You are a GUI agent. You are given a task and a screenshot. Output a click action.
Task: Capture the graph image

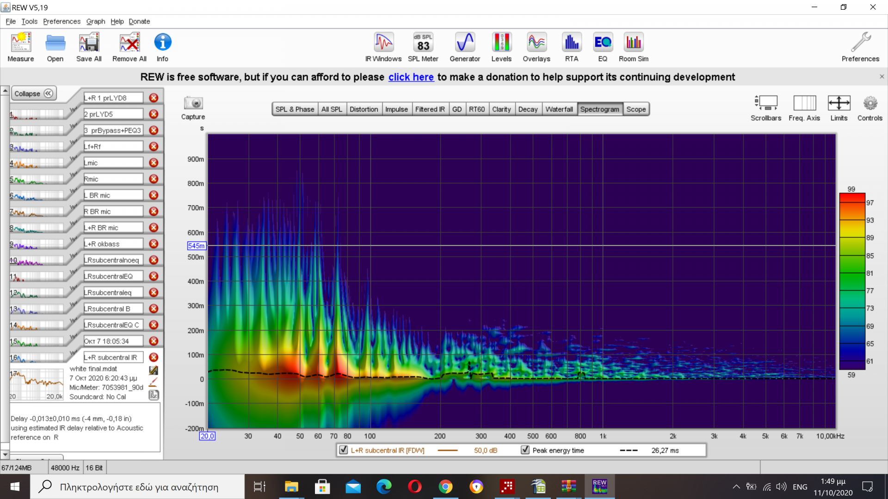point(193,108)
